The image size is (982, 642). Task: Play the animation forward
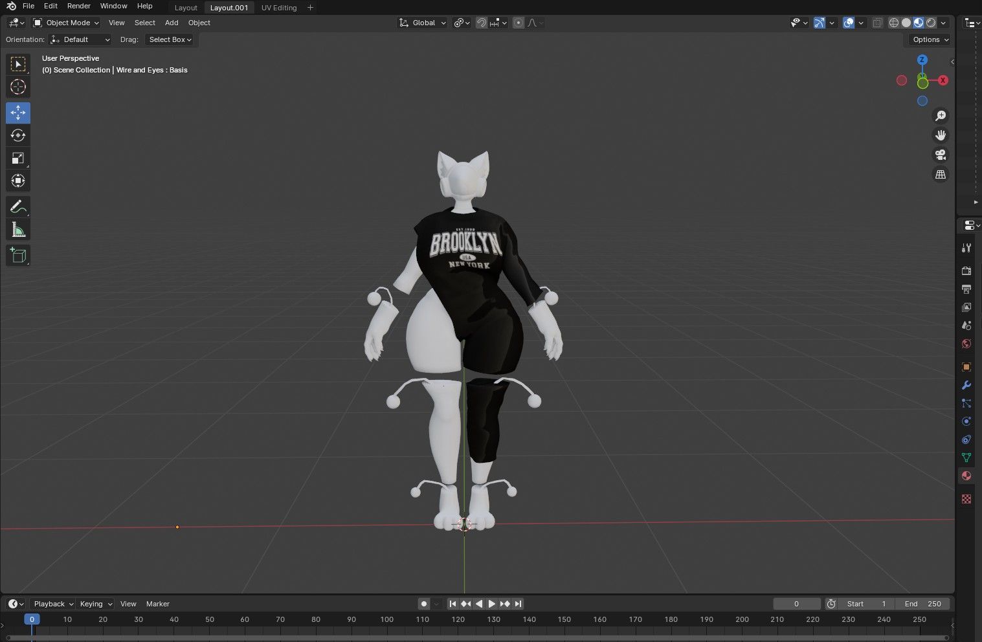492,604
